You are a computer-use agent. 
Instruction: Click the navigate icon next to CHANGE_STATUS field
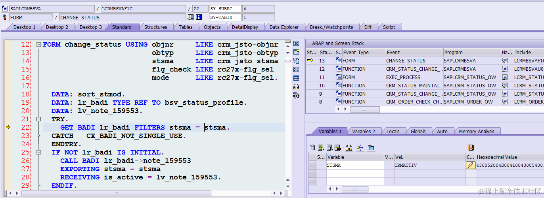[190, 17]
